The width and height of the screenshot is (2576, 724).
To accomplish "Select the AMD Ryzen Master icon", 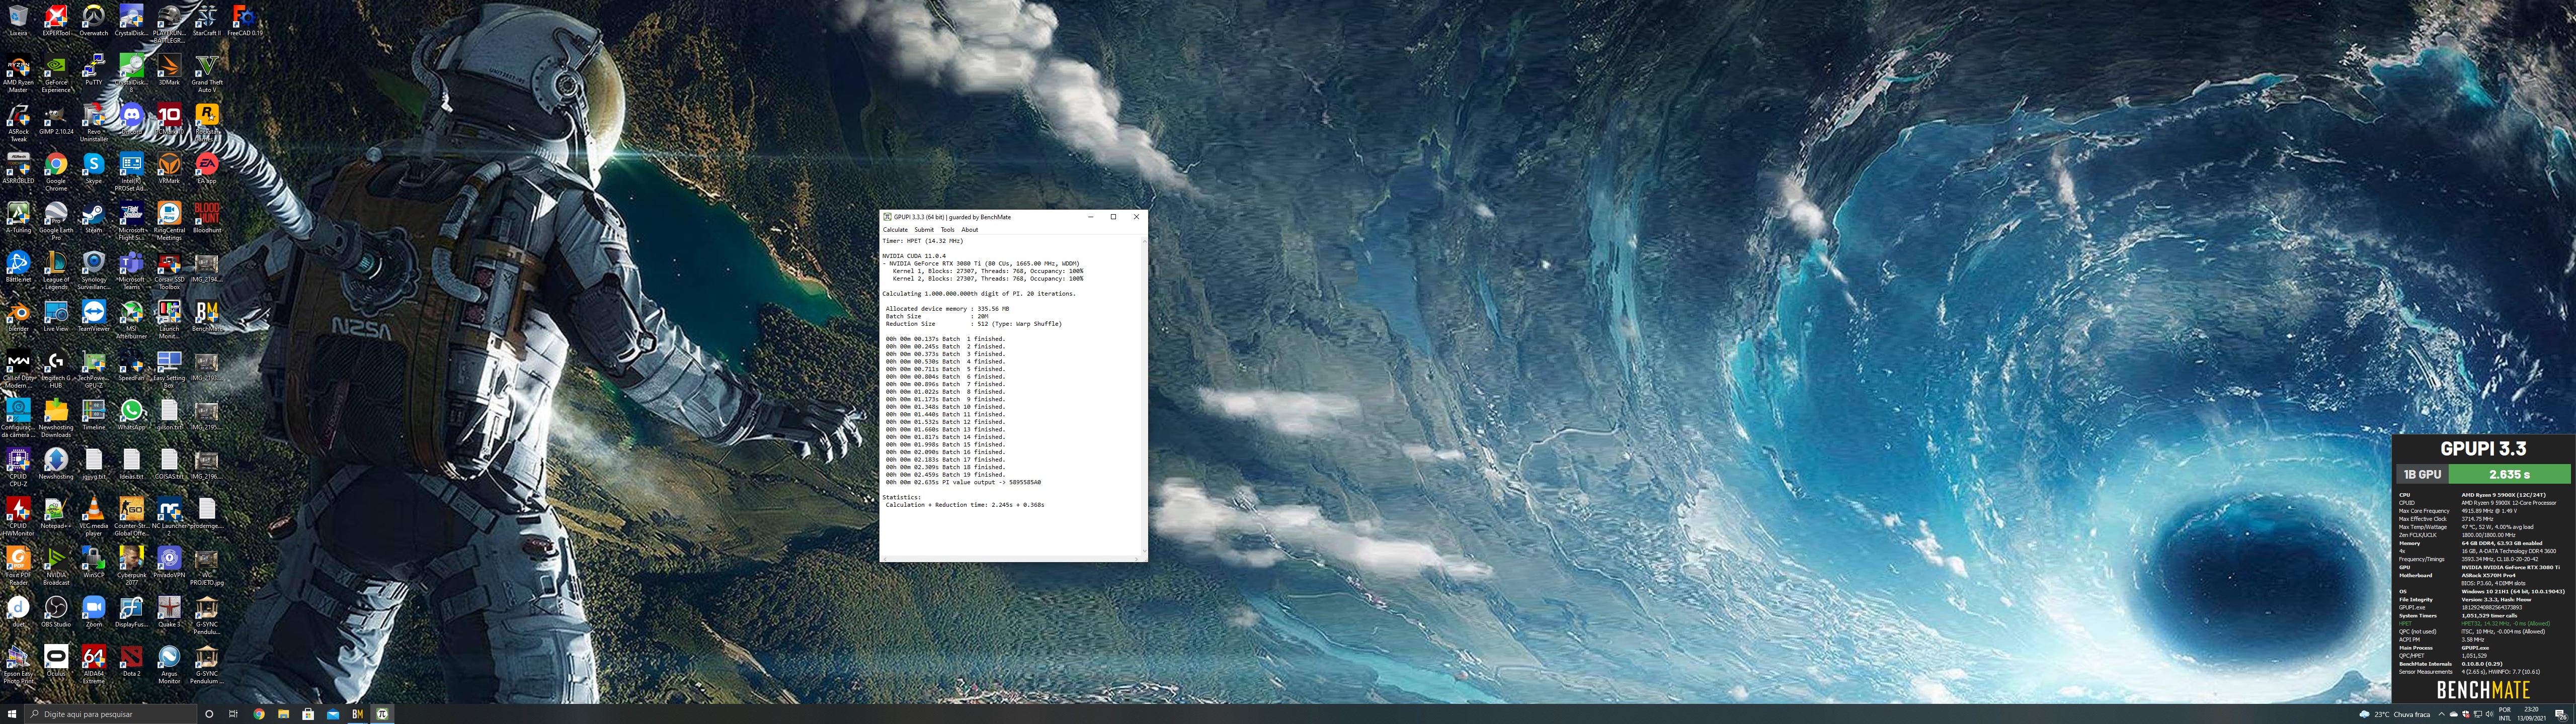I will tap(18, 74).
